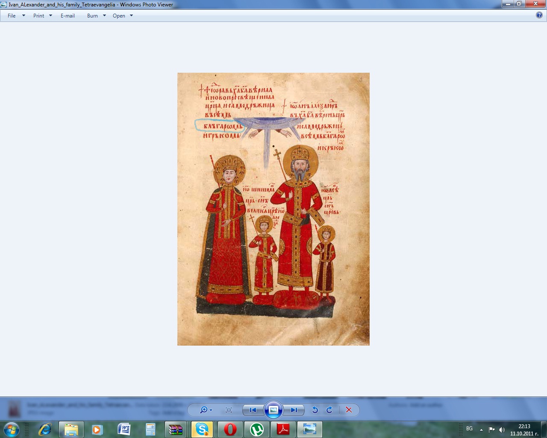Open Skype from the taskbar

tap(202, 429)
